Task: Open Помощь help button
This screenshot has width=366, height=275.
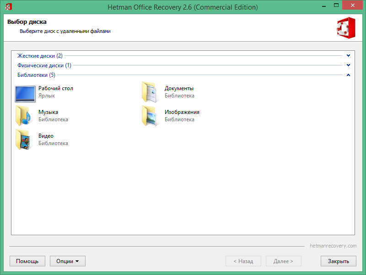Action: (27, 261)
